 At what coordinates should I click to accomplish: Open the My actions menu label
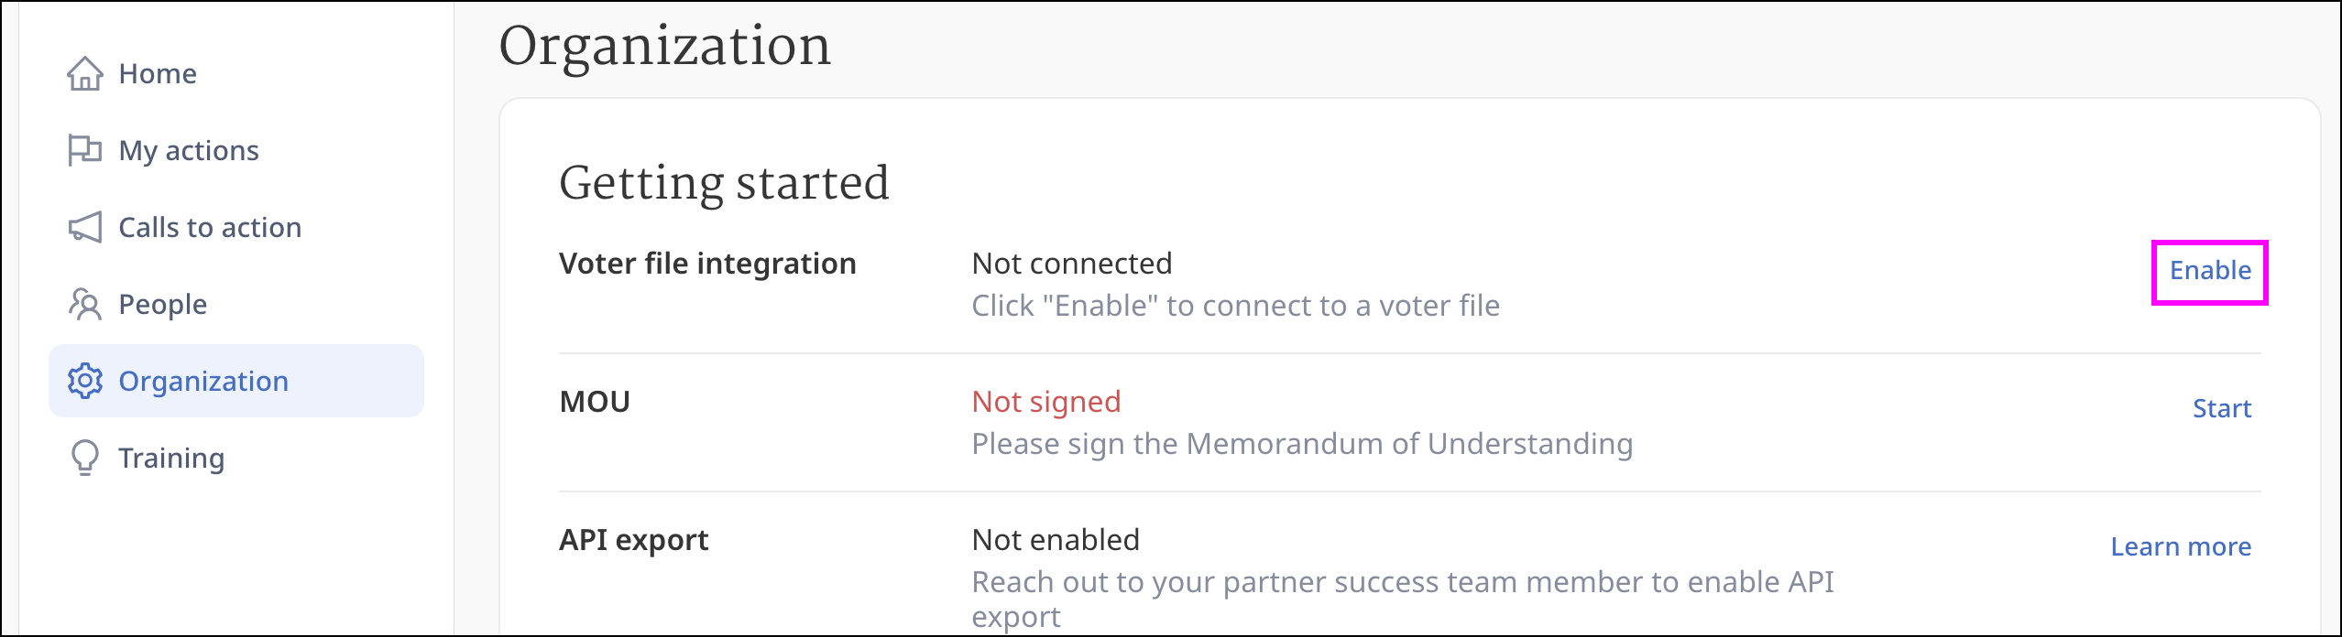(189, 150)
